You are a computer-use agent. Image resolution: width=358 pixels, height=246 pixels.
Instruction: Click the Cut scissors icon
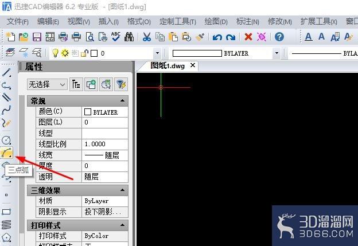point(147,37)
